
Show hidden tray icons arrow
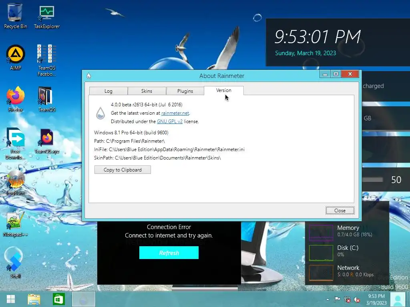click(x=328, y=299)
